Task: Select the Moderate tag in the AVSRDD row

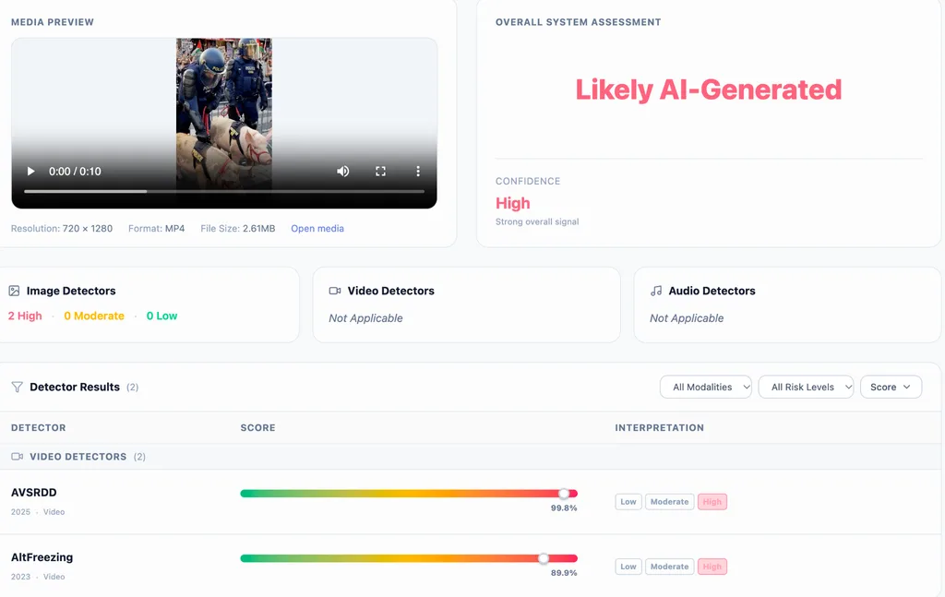Action: click(x=669, y=502)
